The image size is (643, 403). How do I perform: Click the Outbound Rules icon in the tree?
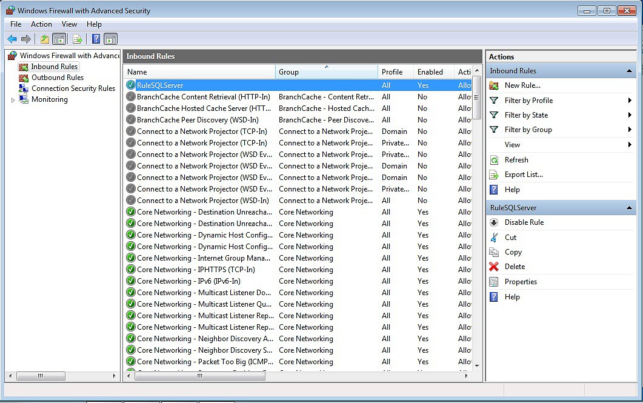pyautogui.click(x=24, y=78)
